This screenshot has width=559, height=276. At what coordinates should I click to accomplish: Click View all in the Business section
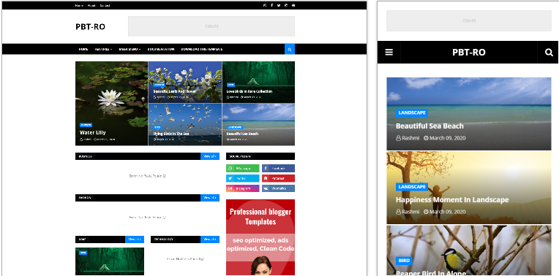pyautogui.click(x=210, y=156)
